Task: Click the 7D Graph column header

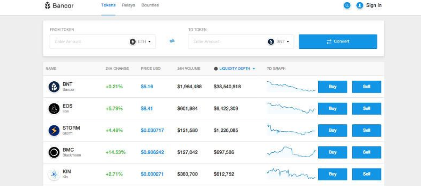Action: 276,69
